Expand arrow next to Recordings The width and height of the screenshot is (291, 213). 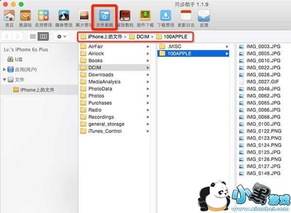148,117
